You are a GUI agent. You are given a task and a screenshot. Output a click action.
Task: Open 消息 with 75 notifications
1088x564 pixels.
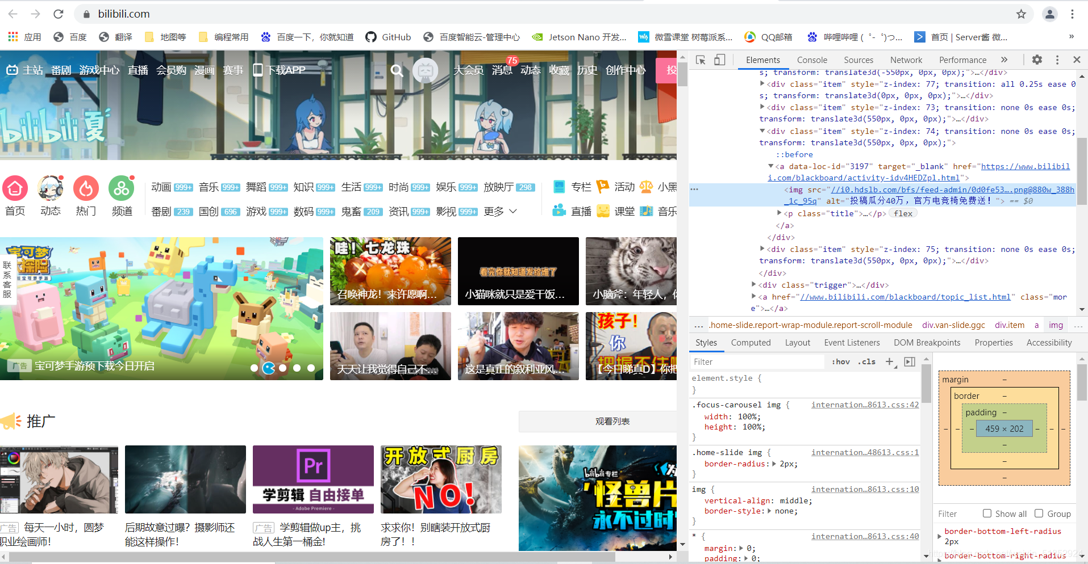[x=502, y=70]
